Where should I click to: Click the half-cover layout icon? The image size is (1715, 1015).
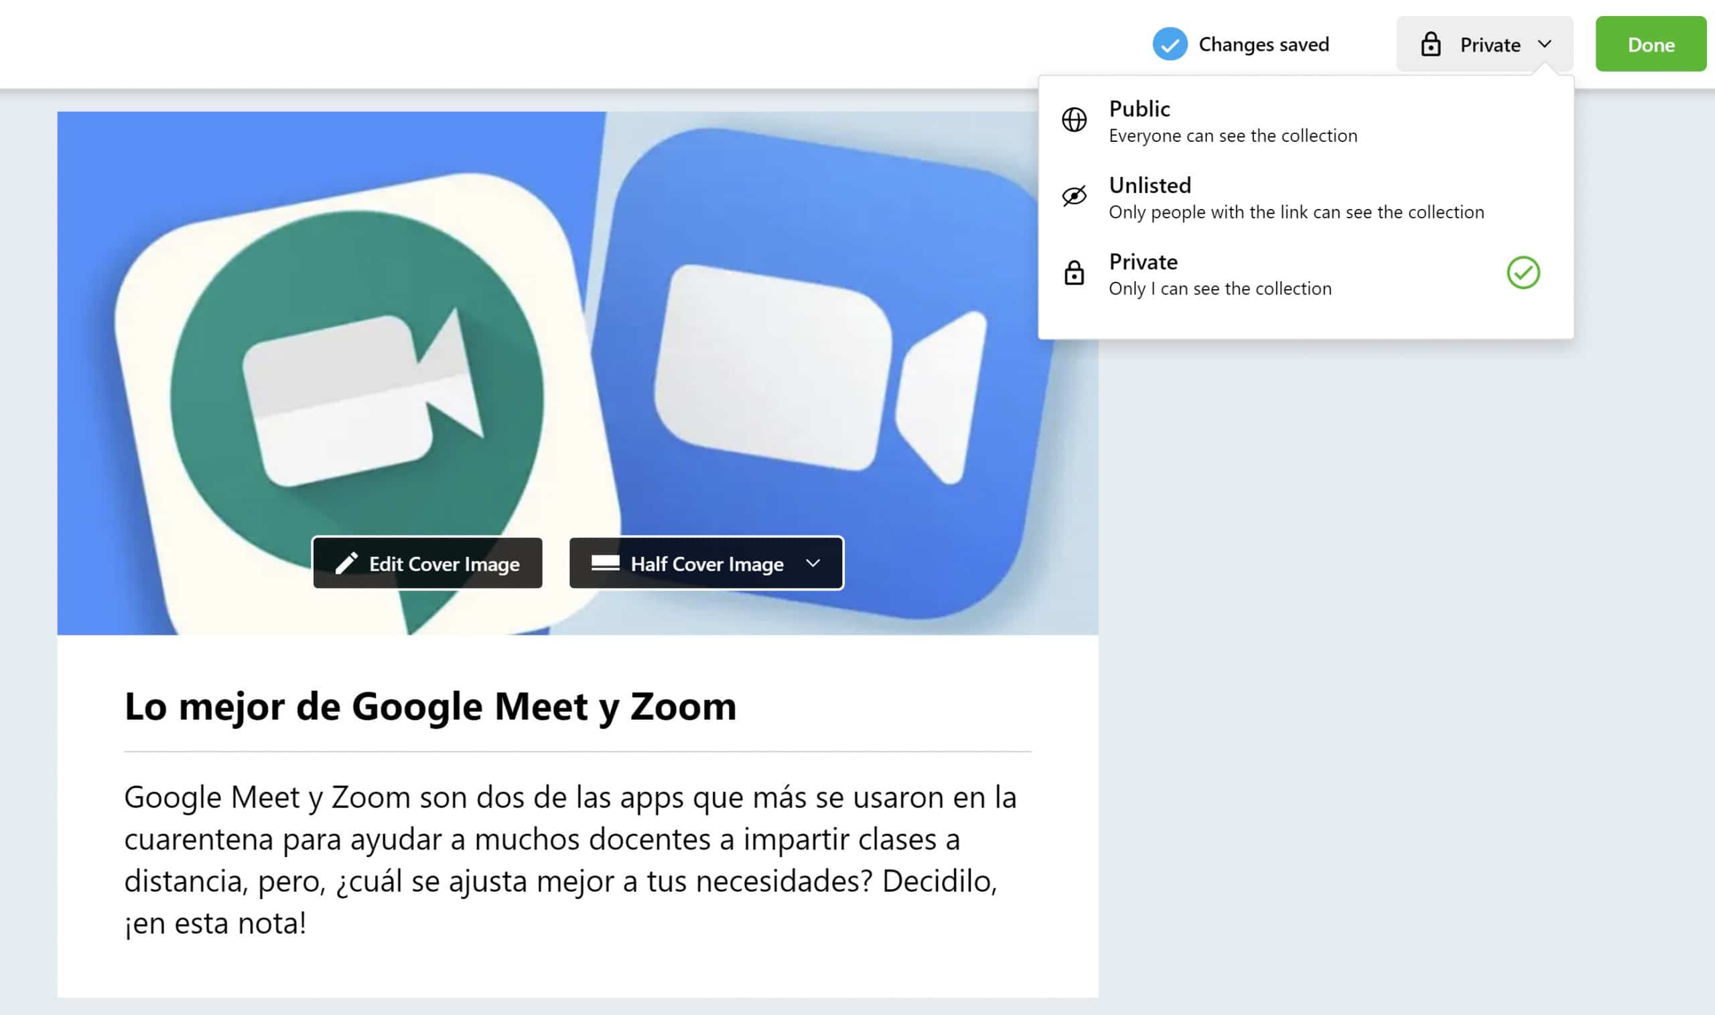pyautogui.click(x=605, y=563)
